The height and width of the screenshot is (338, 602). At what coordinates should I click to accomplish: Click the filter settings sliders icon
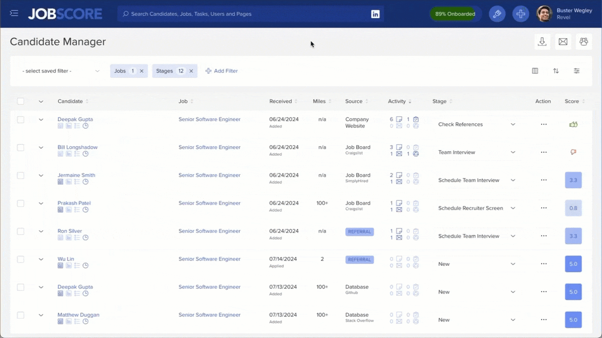(576, 70)
